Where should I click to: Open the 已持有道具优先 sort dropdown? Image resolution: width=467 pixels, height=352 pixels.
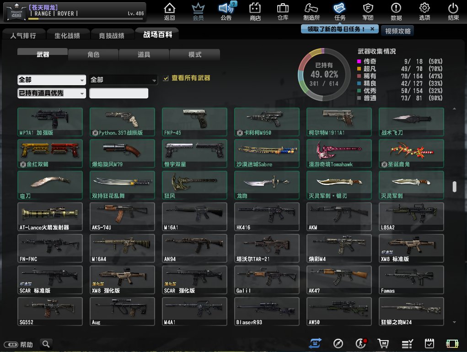tap(51, 93)
